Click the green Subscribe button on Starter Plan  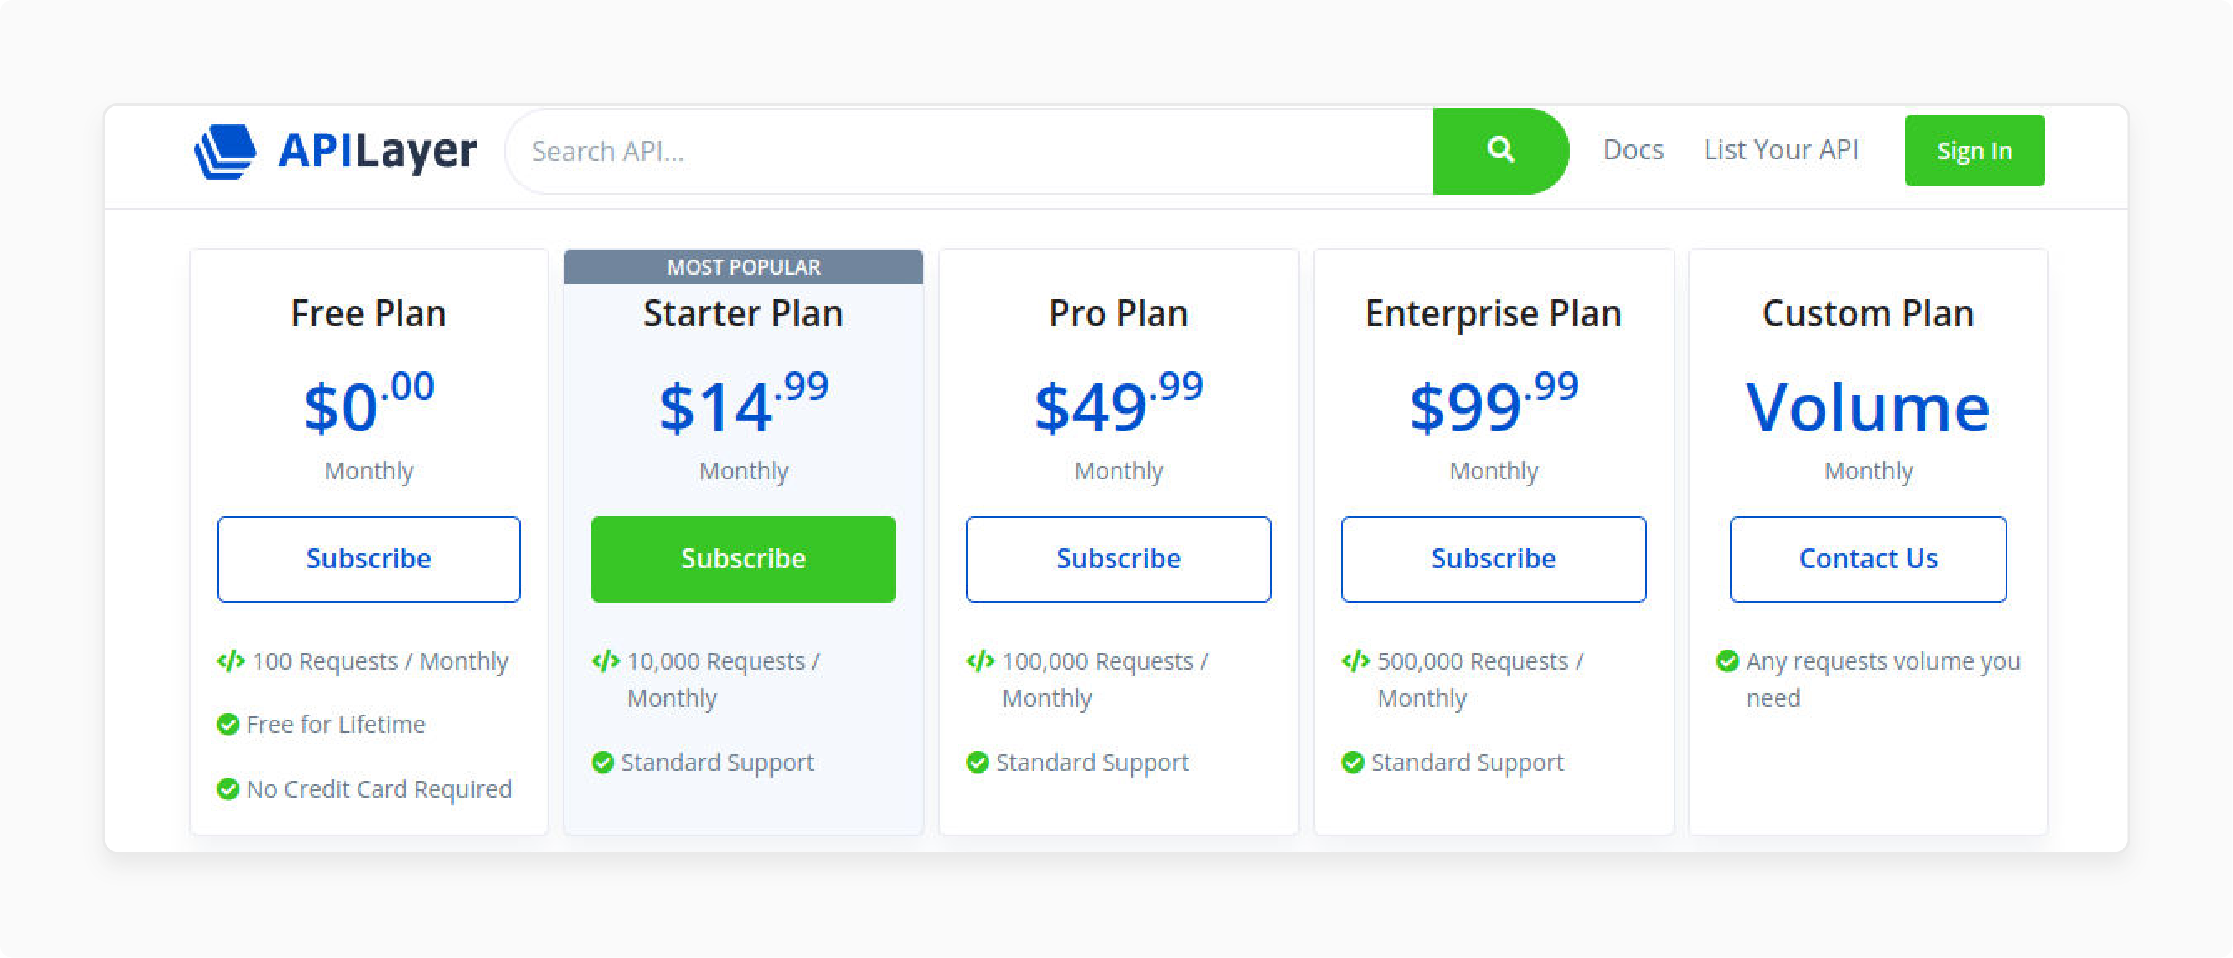[742, 556]
